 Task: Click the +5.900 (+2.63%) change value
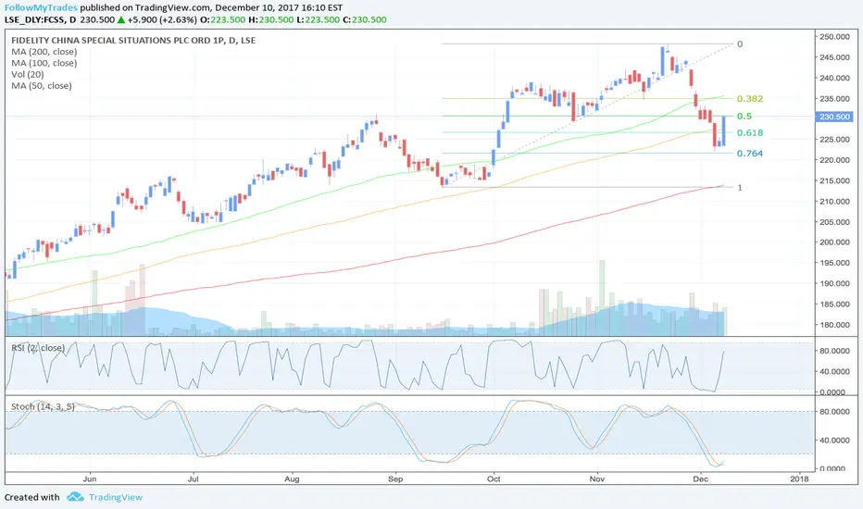(162, 19)
